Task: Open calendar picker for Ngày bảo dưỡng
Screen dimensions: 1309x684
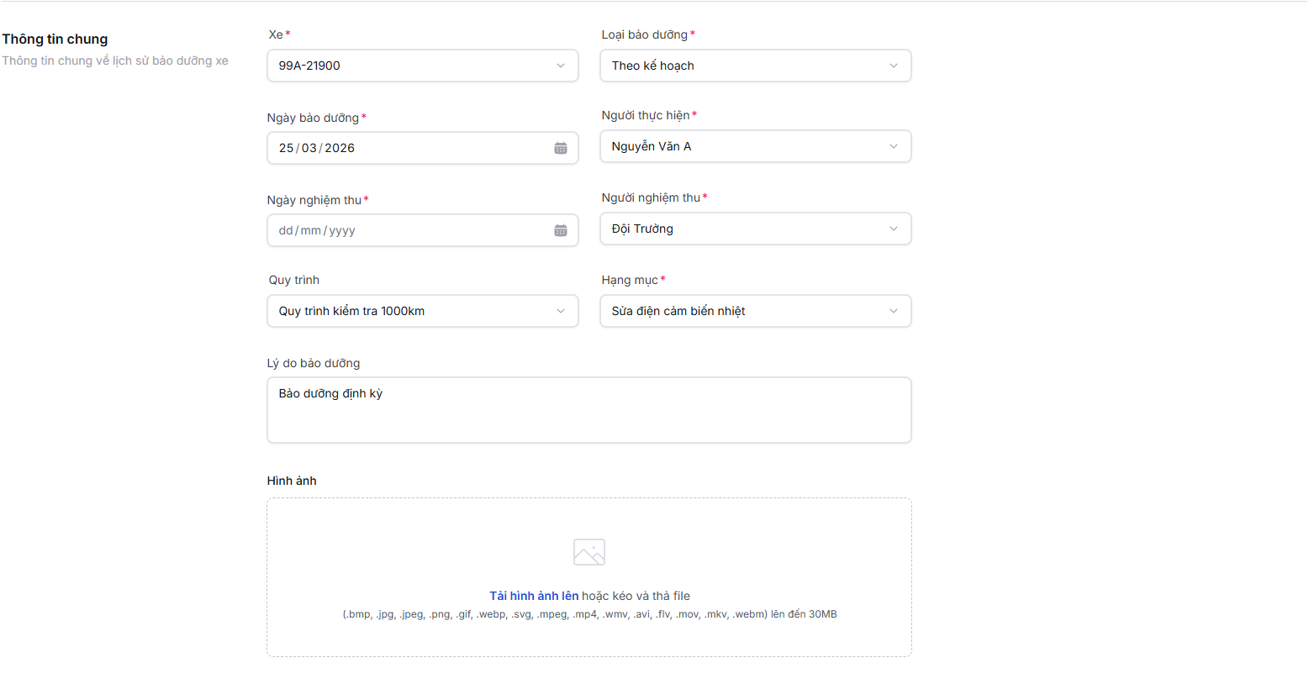Action: pos(560,148)
